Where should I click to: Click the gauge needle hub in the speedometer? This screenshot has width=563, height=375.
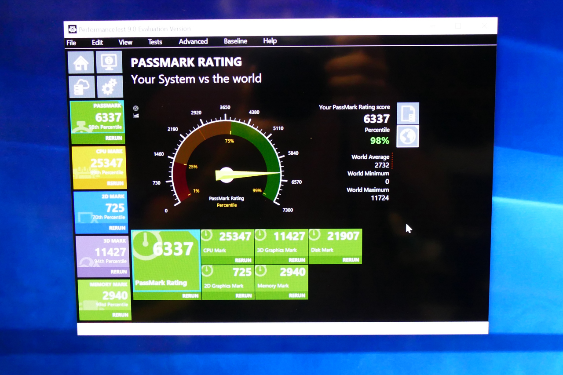pyautogui.click(x=227, y=175)
